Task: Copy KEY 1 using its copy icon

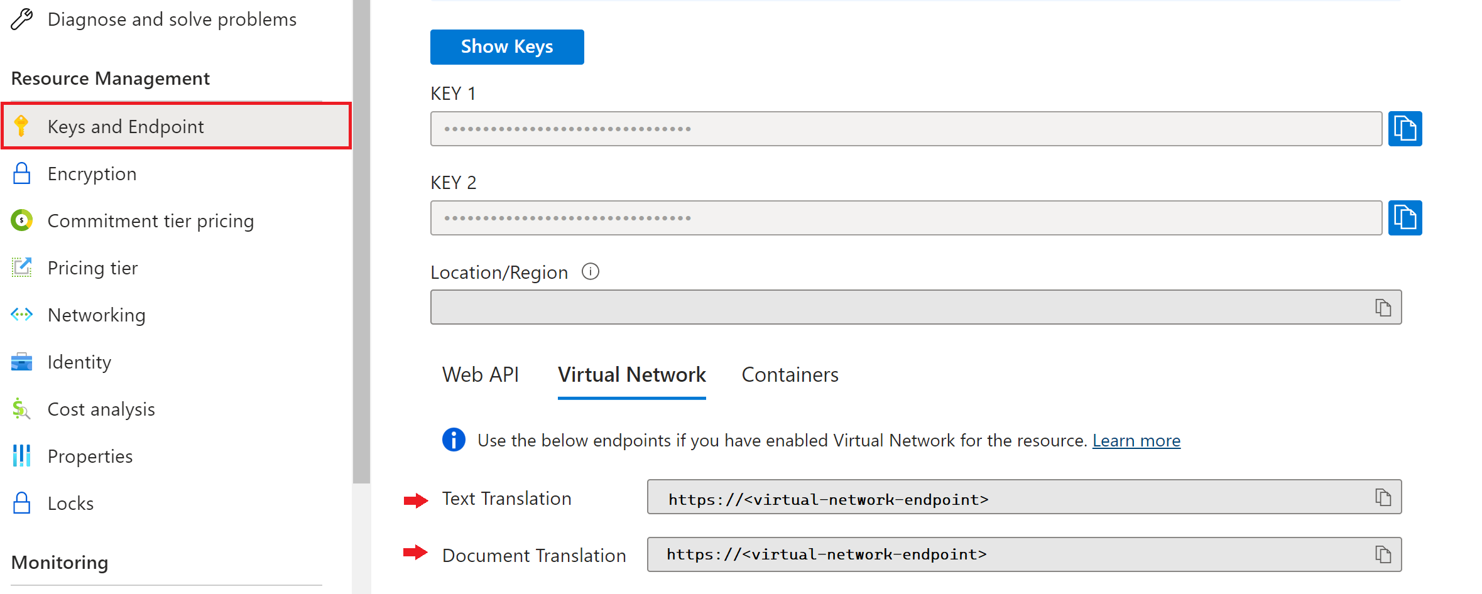Action: 1405,128
